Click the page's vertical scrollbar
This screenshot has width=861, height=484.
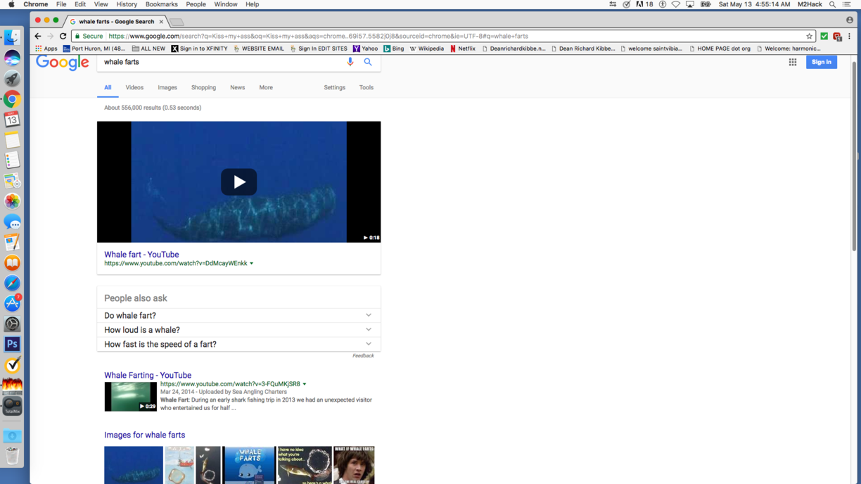(x=855, y=155)
